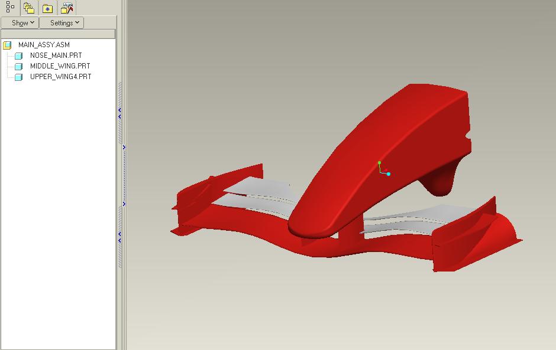556x350 pixels.
Task: Open the Settings dropdown menu
Action: click(62, 22)
